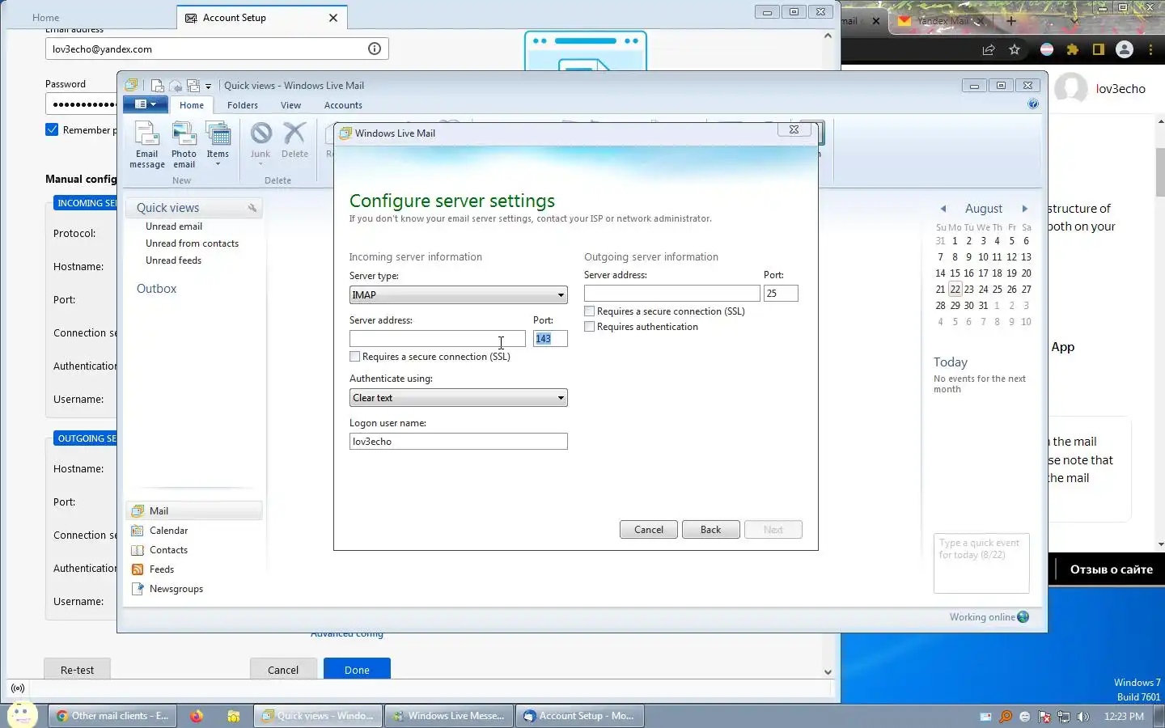The image size is (1165, 728).
Task: Open the blue Windows Live Mail application menu
Action: pyautogui.click(x=145, y=104)
